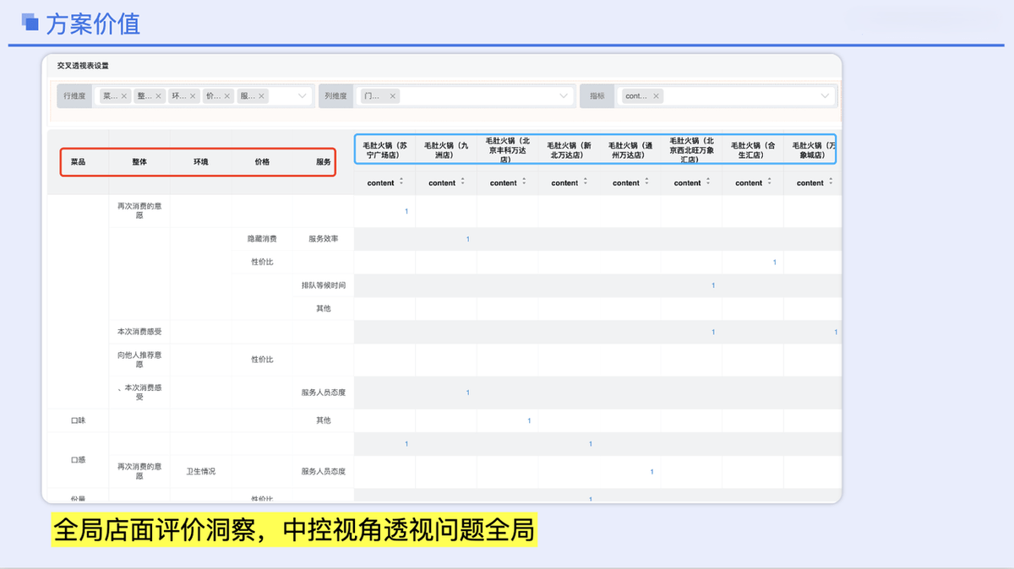1014x569 pixels.
Task: Remove the 环... filter tag
Action: click(x=193, y=95)
